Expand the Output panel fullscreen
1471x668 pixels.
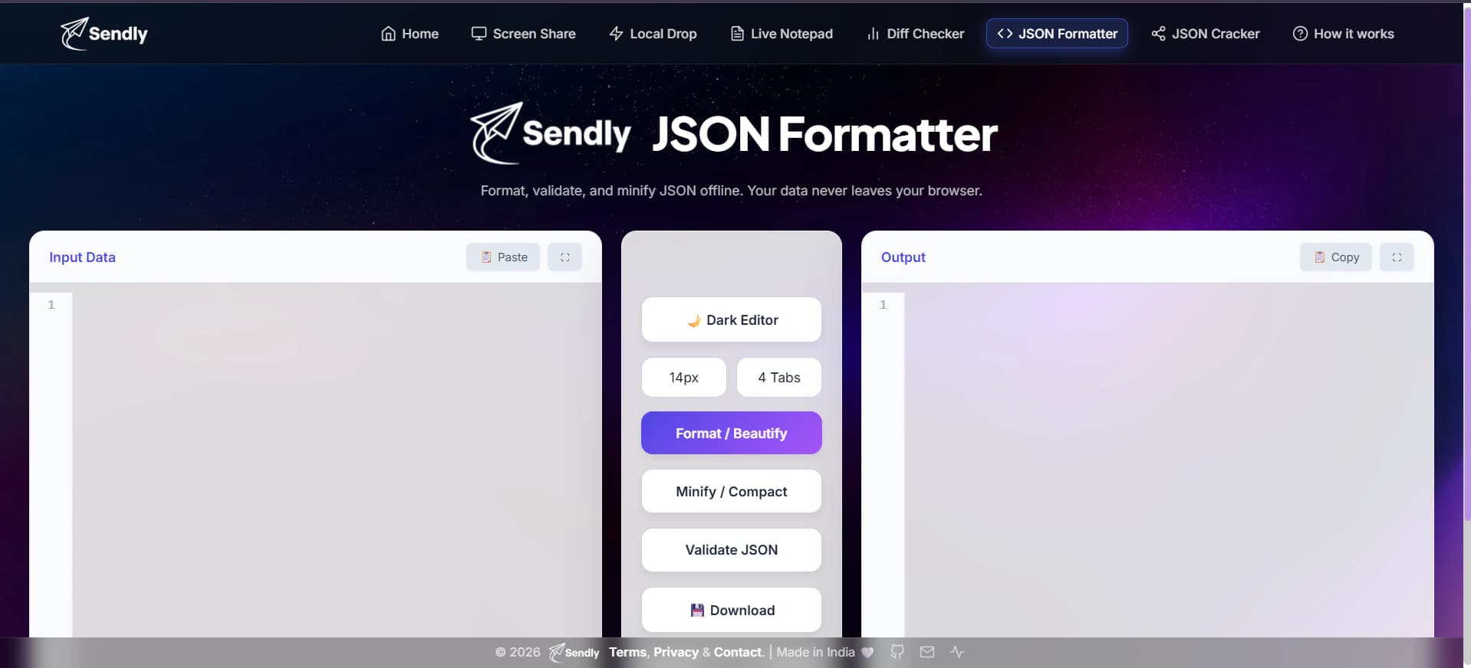(x=1397, y=257)
